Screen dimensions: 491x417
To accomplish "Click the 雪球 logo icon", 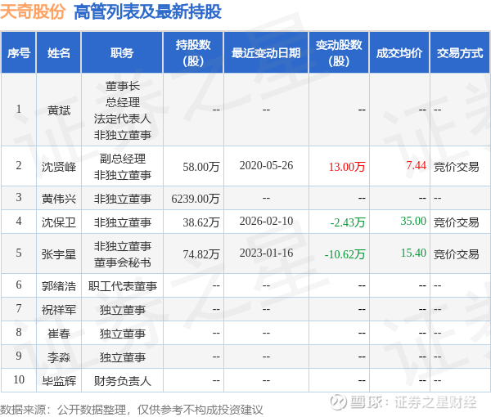I will 339,402.
